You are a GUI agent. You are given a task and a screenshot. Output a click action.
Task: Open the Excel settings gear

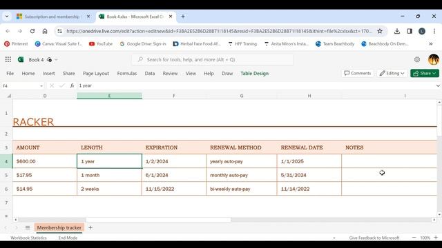coord(417,59)
